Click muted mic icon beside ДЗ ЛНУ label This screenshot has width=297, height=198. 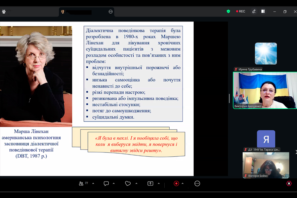coord(246,150)
